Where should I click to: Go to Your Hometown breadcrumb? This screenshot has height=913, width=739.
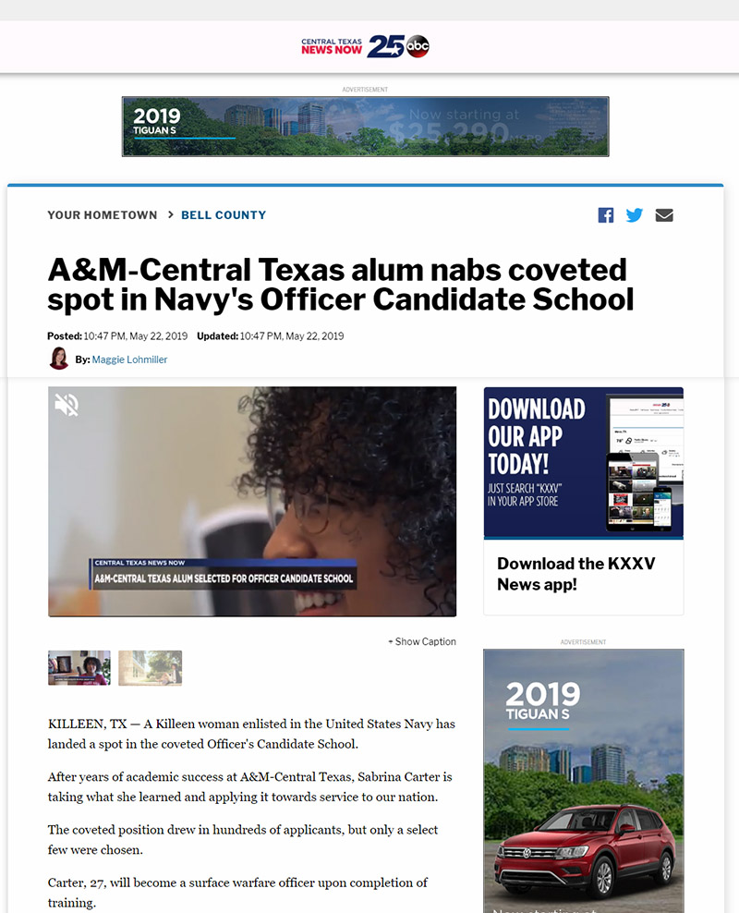pyautogui.click(x=103, y=215)
